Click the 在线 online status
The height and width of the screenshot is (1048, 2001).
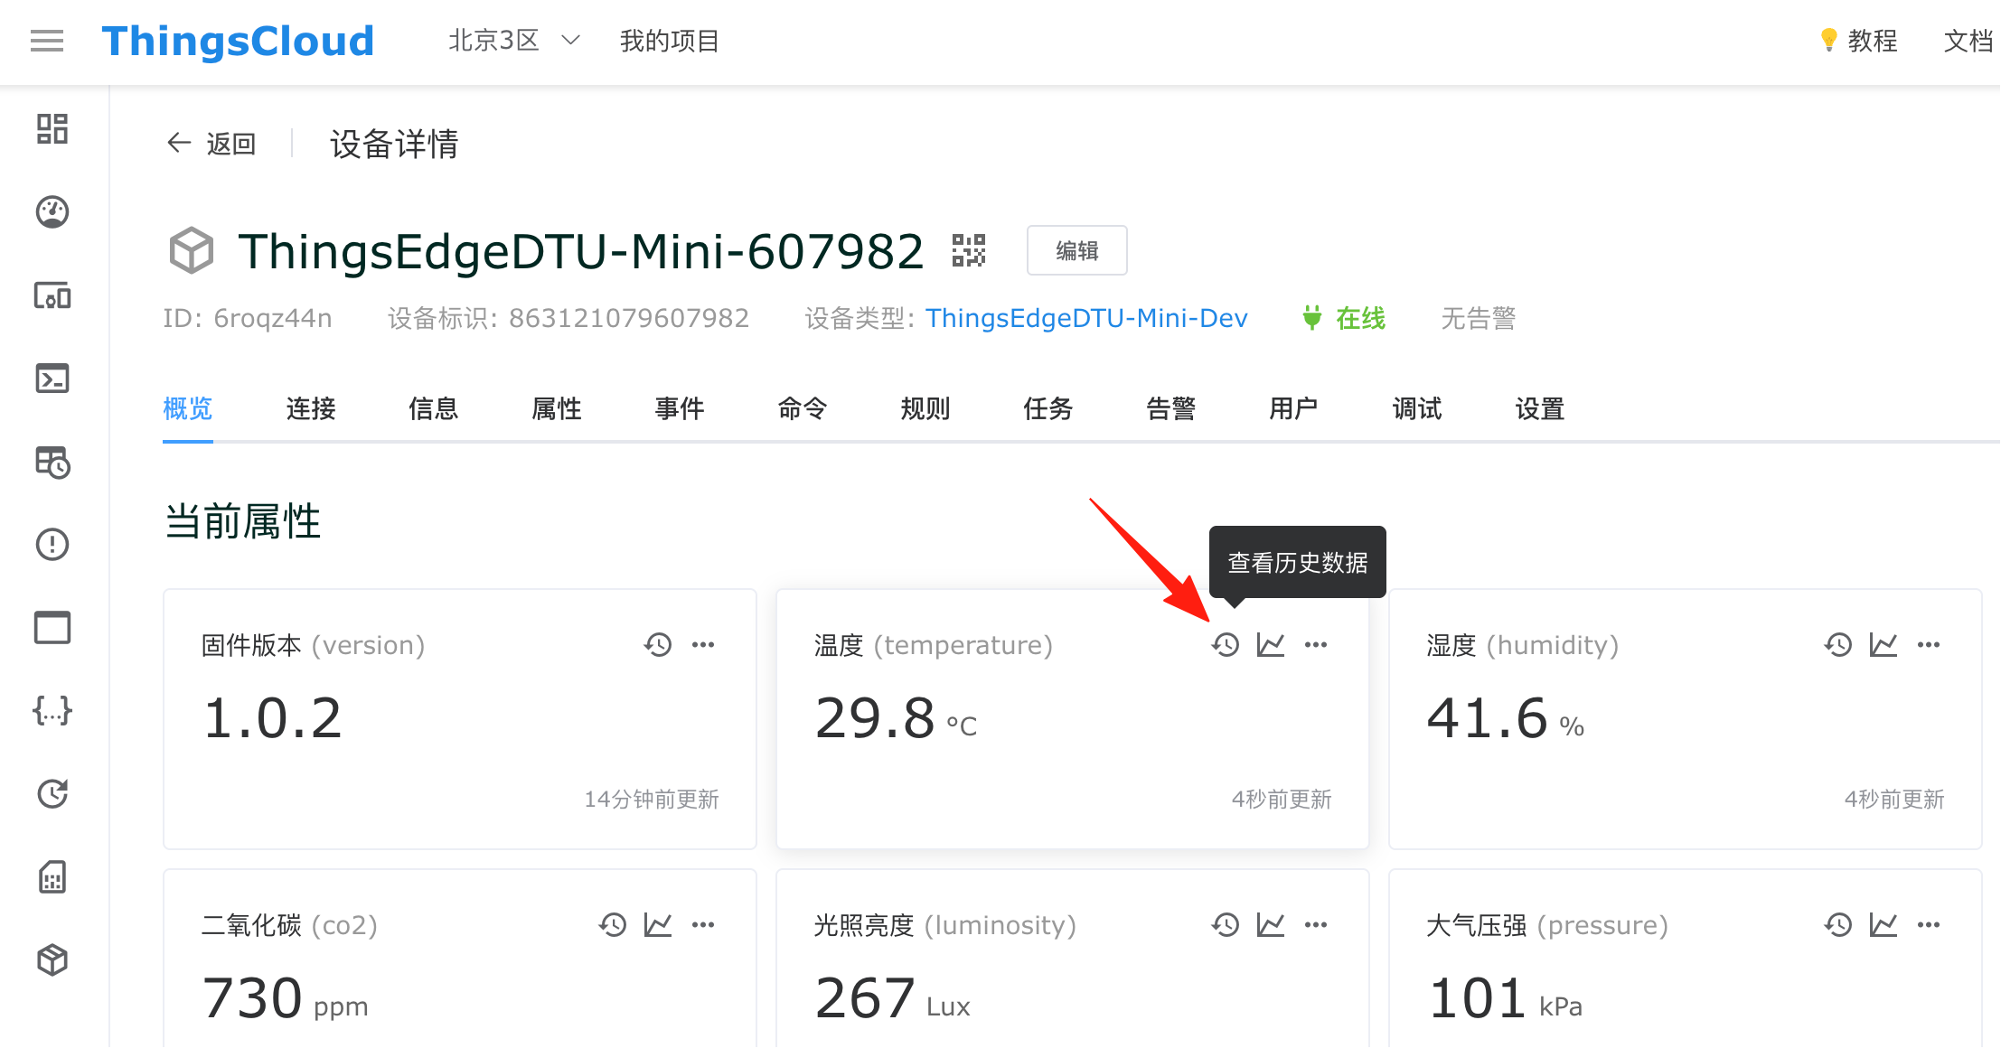click(x=1344, y=318)
